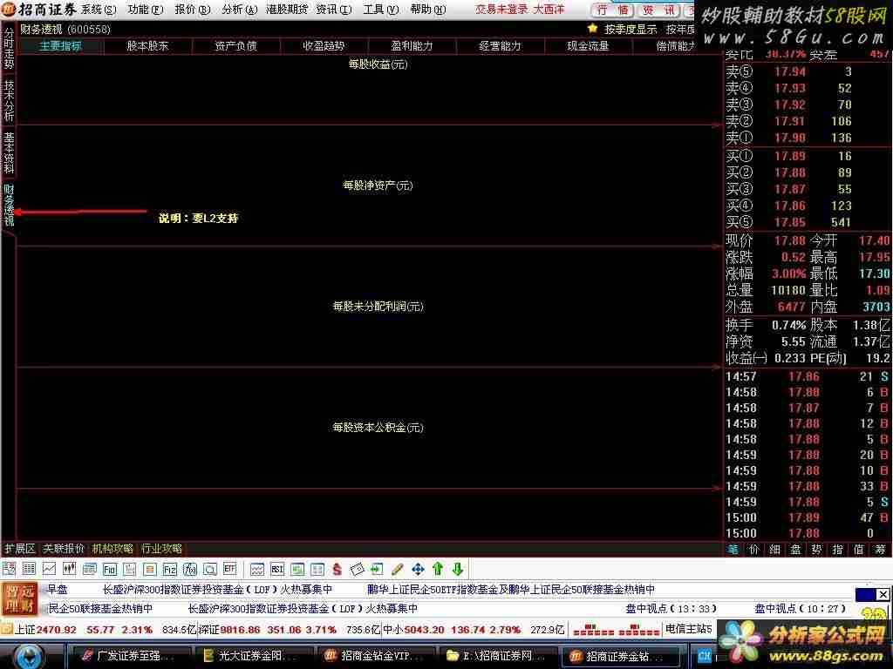Switch to 光大证券金阳 taskbar window
The height and width of the screenshot is (669, 893).
253,656
